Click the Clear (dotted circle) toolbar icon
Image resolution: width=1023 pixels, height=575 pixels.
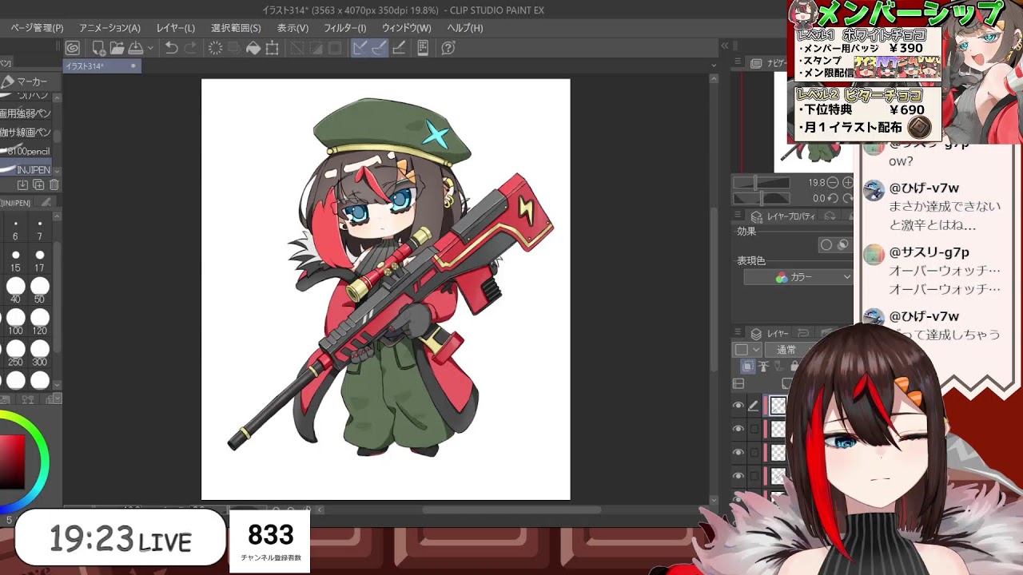[215, 48]
